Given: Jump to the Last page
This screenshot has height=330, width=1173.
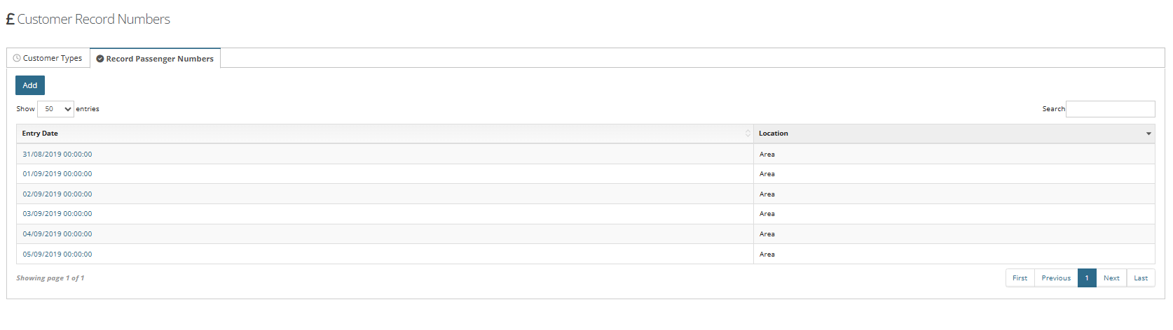Looking at the screenshot, I should (1141, 278).
